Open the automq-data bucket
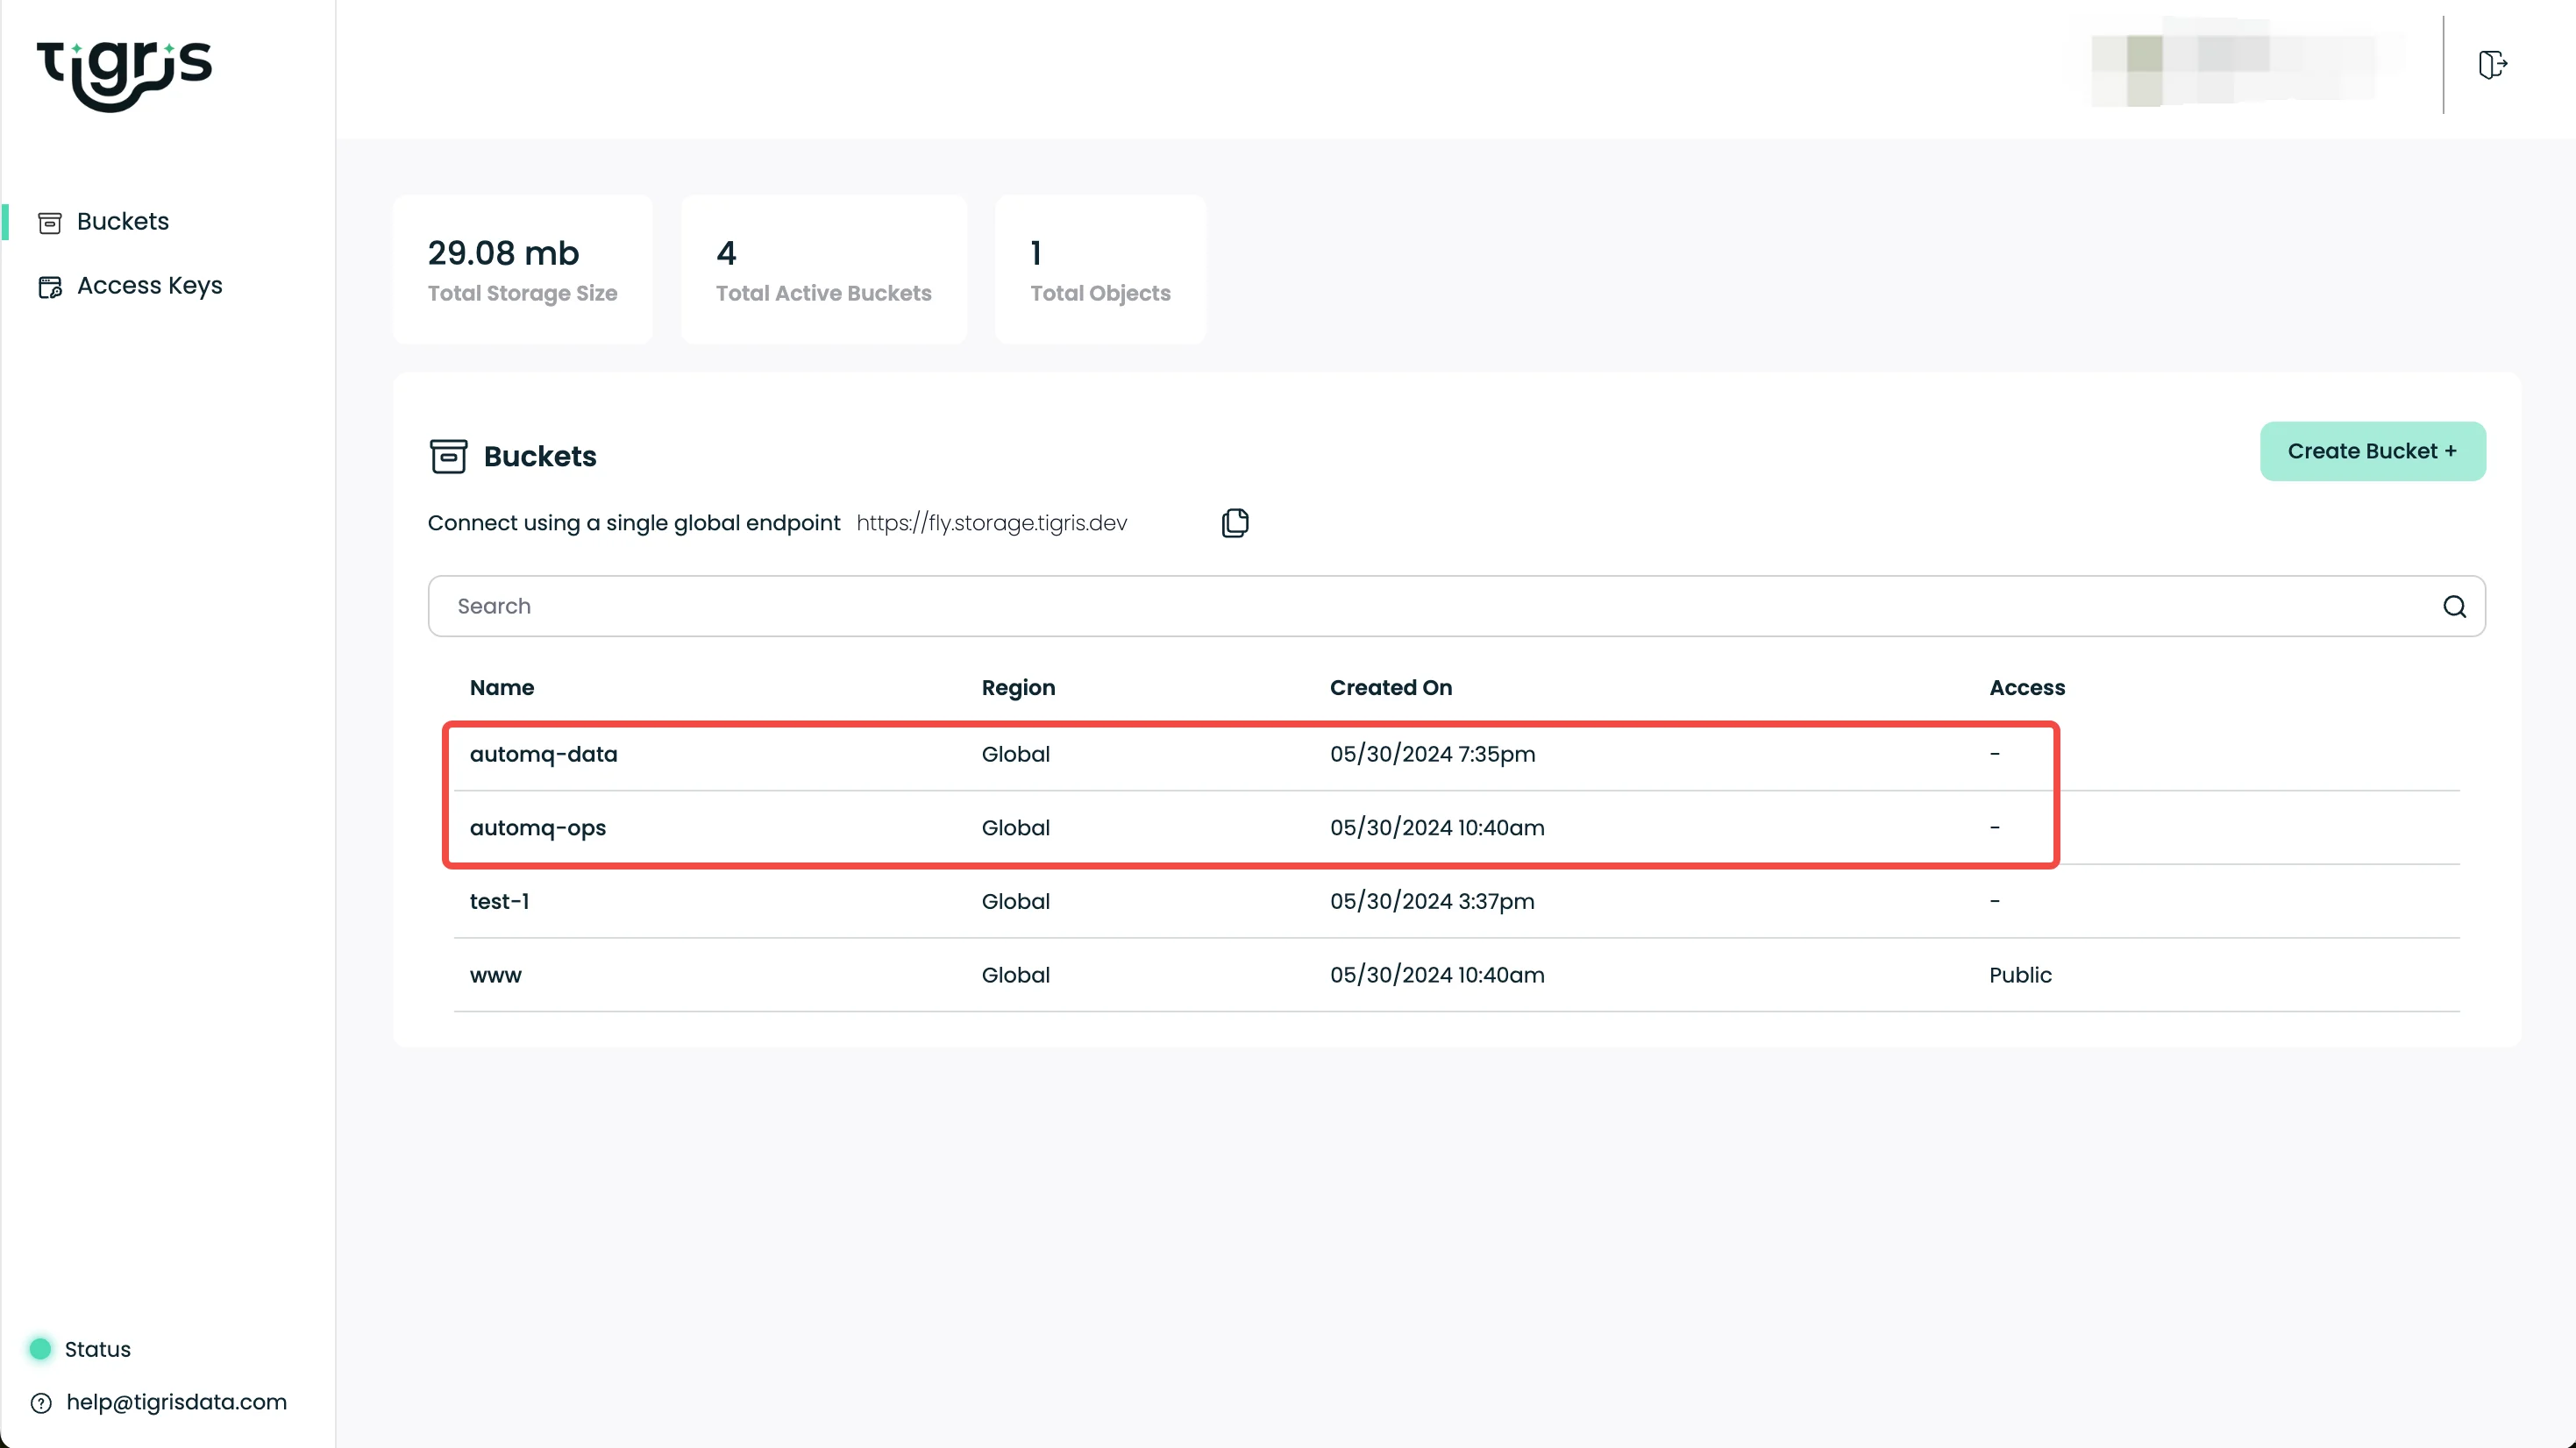The image size is (2576, 1448). [x=543, y=754]
